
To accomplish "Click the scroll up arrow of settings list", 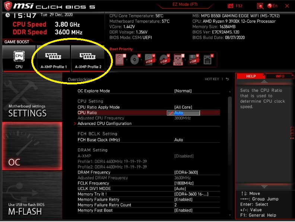I will click(230, 91).
